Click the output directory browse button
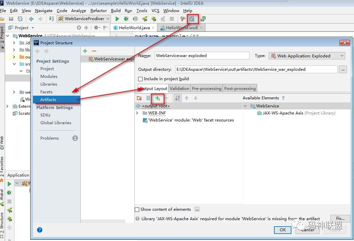 tap(343, 69)
